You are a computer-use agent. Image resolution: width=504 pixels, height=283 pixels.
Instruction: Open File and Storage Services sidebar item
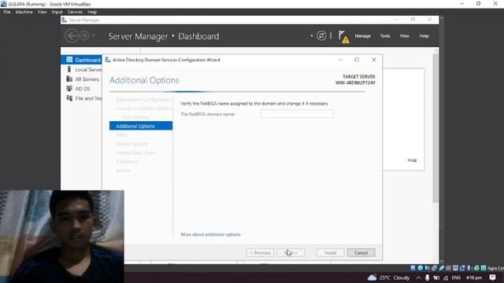(84, 98)
